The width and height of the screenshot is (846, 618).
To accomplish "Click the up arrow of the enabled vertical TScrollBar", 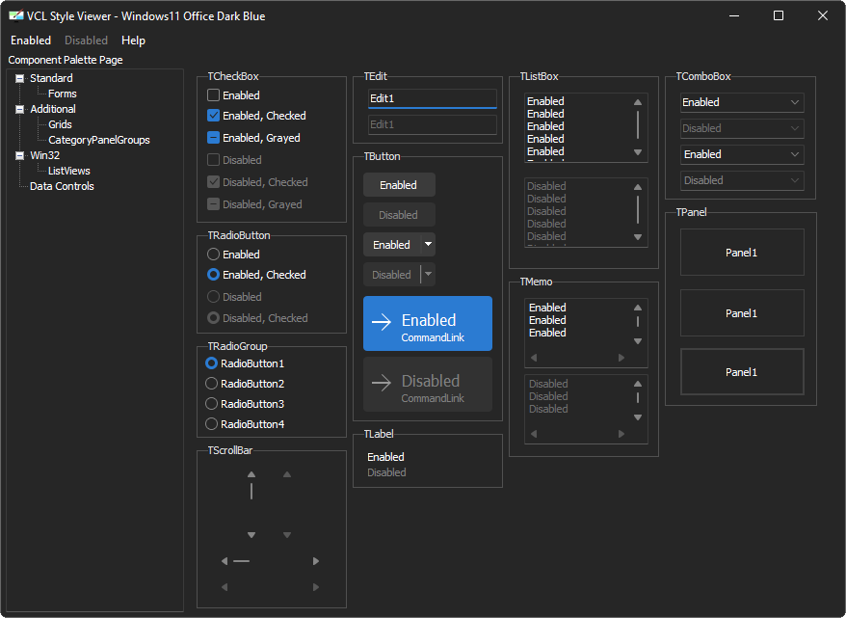I will click(x=251, y=474).
